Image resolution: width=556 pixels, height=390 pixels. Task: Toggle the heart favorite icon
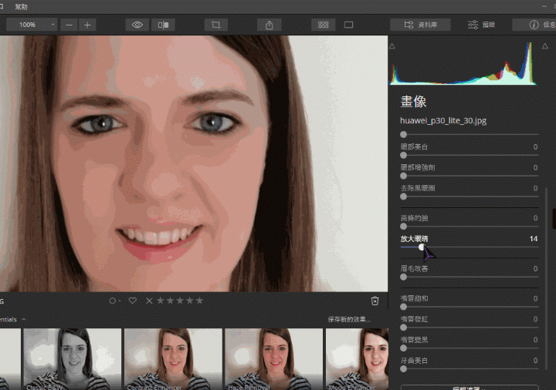tap(133, 301)
